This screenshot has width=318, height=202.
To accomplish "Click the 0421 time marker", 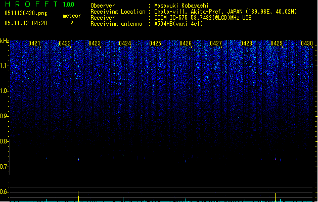I will coord(34,43).
